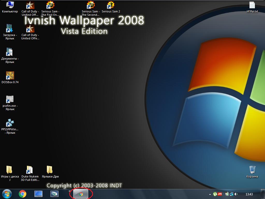Select Duke Nukem 3D Full Edition shortcut
The image size is (265, 199).
(30, 173)
